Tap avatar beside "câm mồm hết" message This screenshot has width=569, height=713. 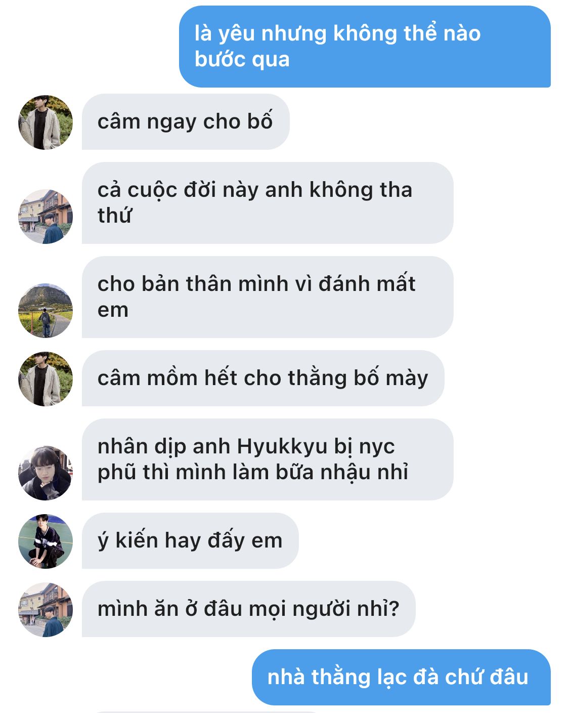click(46, 379)
